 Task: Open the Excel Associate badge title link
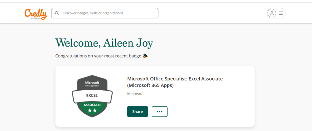175,82
